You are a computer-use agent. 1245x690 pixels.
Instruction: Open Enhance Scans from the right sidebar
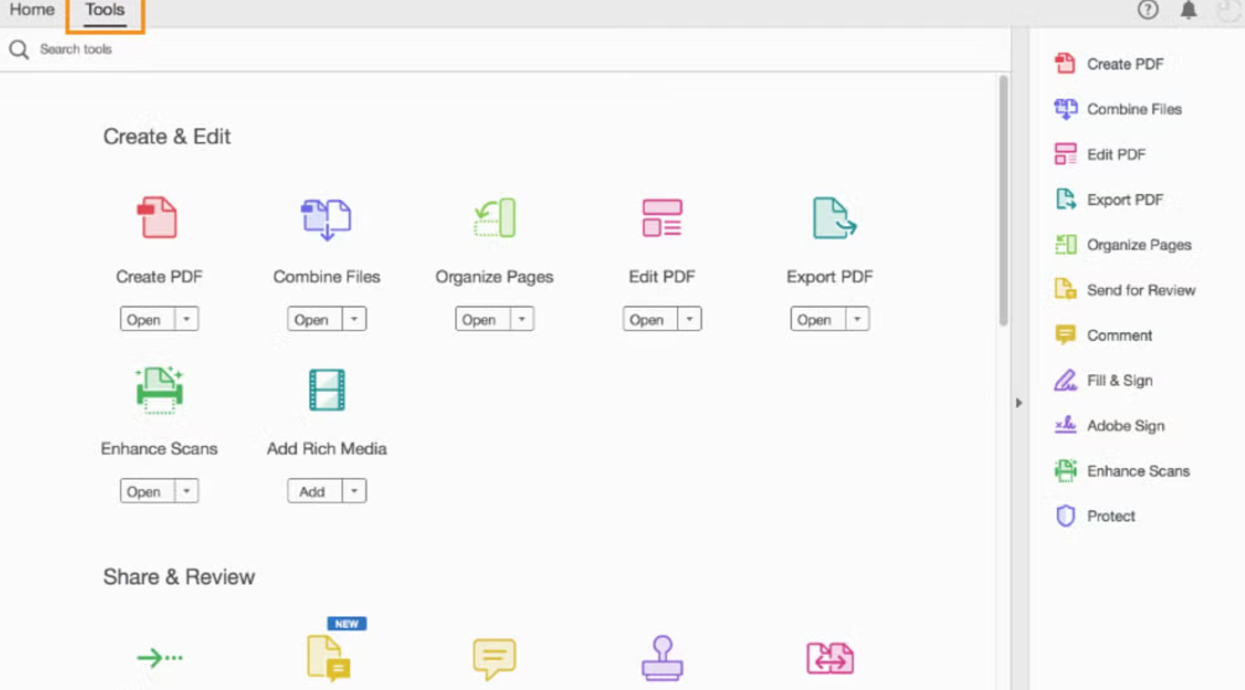[1122, 471]
